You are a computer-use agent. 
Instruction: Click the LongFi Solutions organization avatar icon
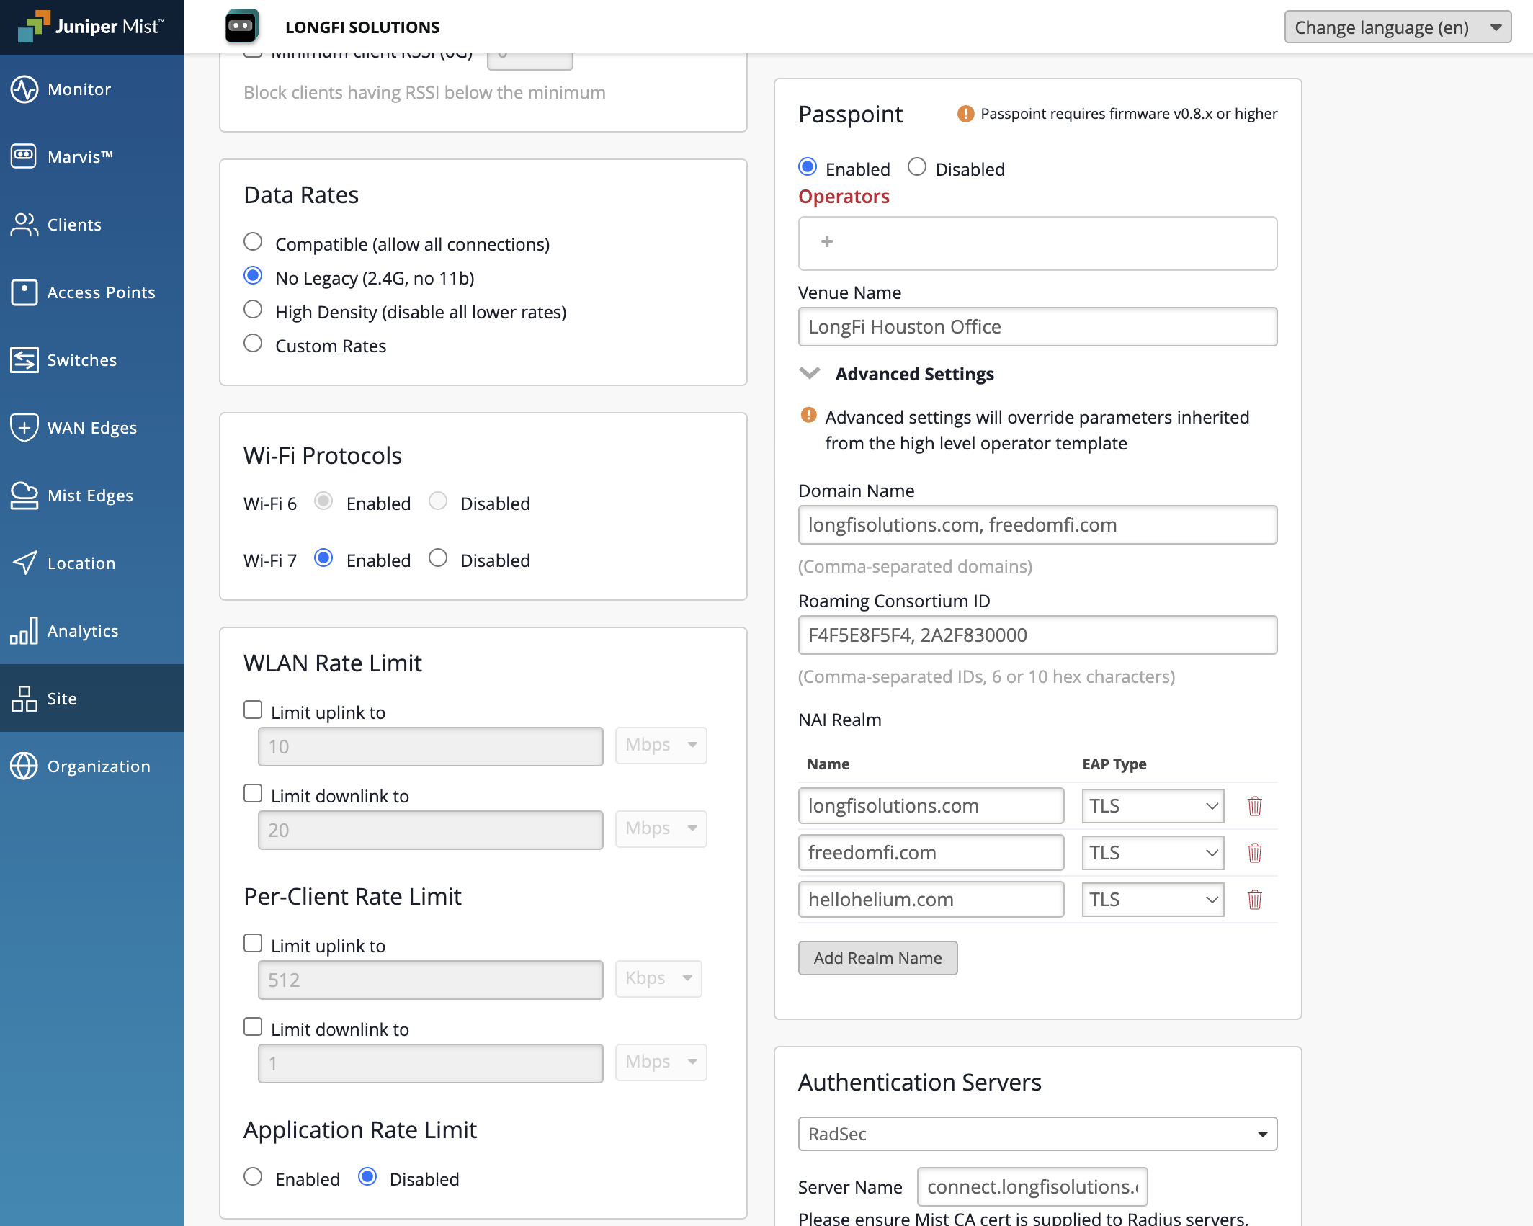pyautogui.click(x=241, y=27)
